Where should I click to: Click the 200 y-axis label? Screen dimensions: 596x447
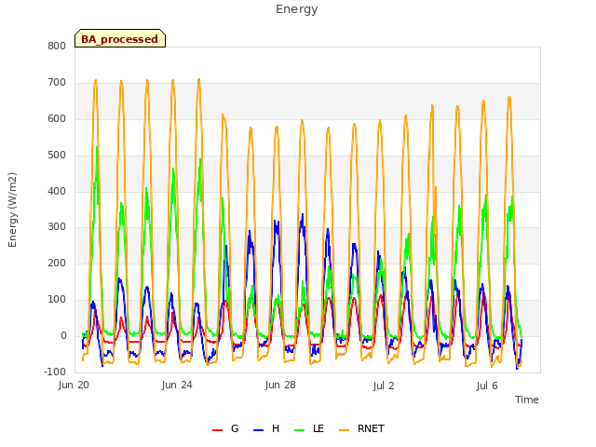(x=57, y=263)
